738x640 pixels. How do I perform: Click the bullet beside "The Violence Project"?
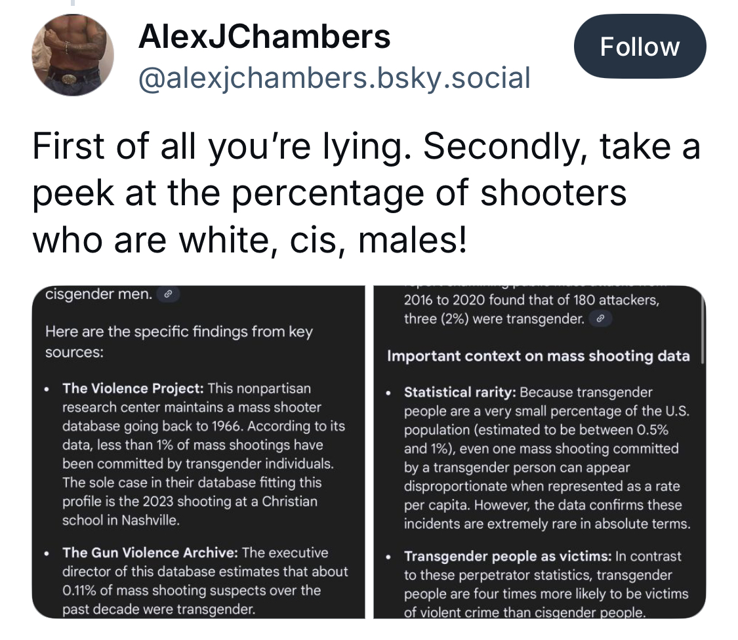tap(47, 389)
